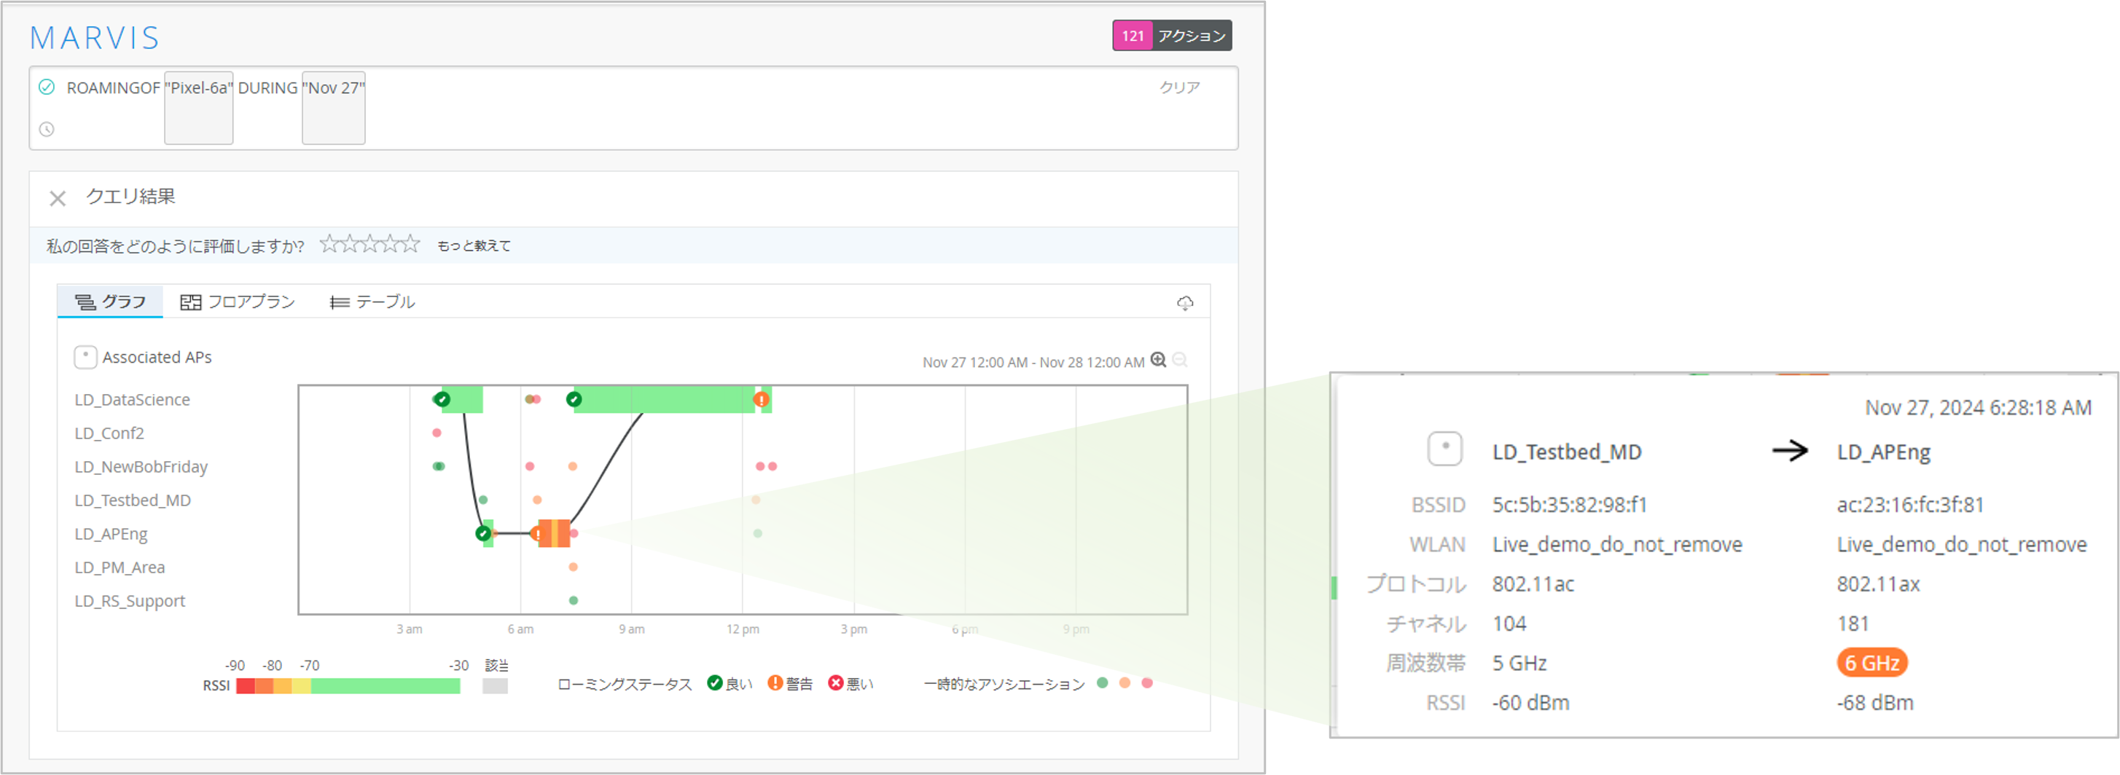Image resolution: width=2120 pixels, height=775 pixels.
Task: Close the query results panel
Action: click(x=58, y=198)
